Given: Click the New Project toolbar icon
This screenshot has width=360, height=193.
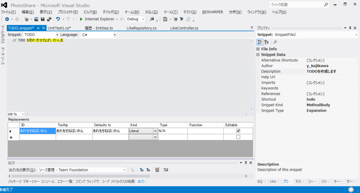Looking at the screenshot, I should coord(26,19).
